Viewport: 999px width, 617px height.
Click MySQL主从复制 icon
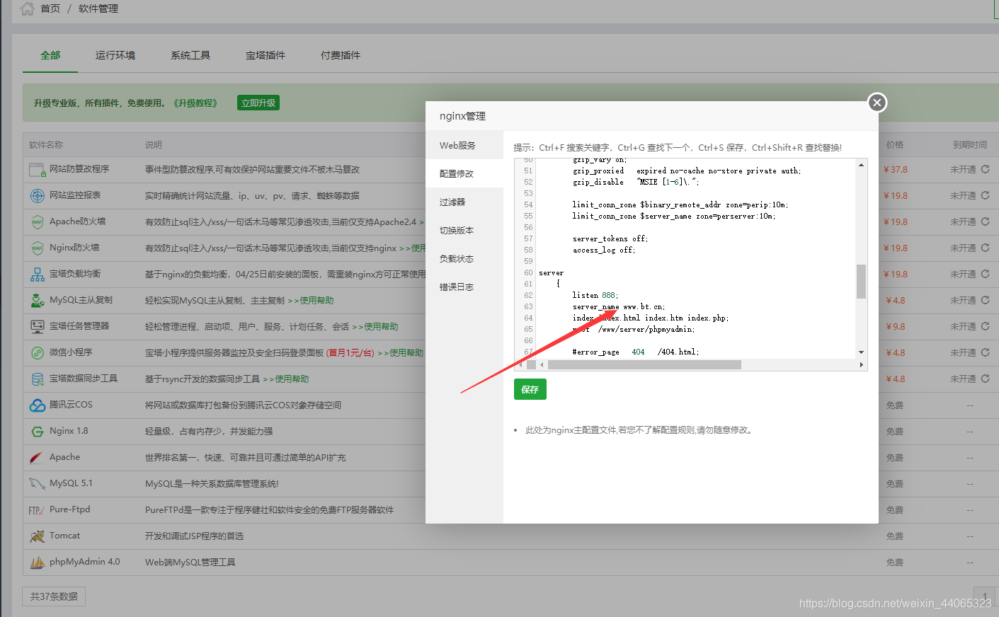37,301
